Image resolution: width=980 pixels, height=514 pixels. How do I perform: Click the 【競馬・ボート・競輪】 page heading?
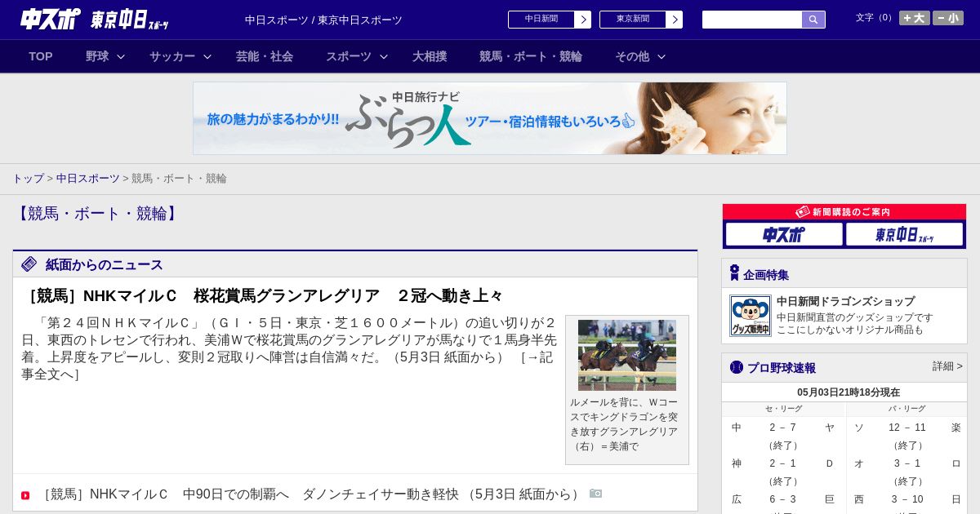97,214
